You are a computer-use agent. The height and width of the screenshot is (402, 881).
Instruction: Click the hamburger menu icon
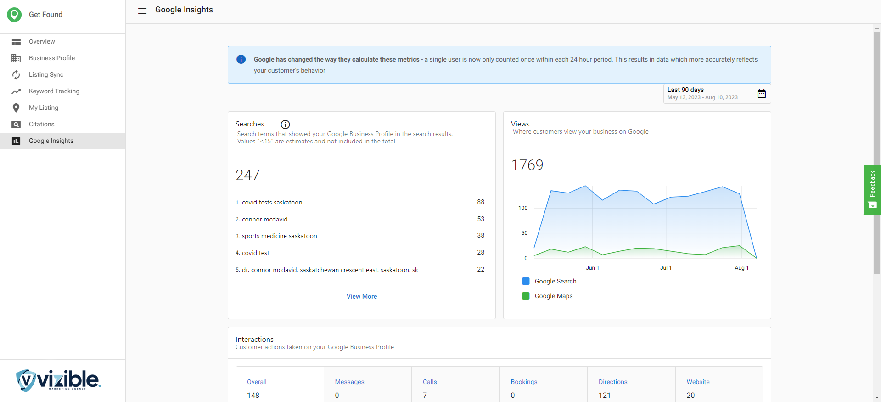point(142,11)
